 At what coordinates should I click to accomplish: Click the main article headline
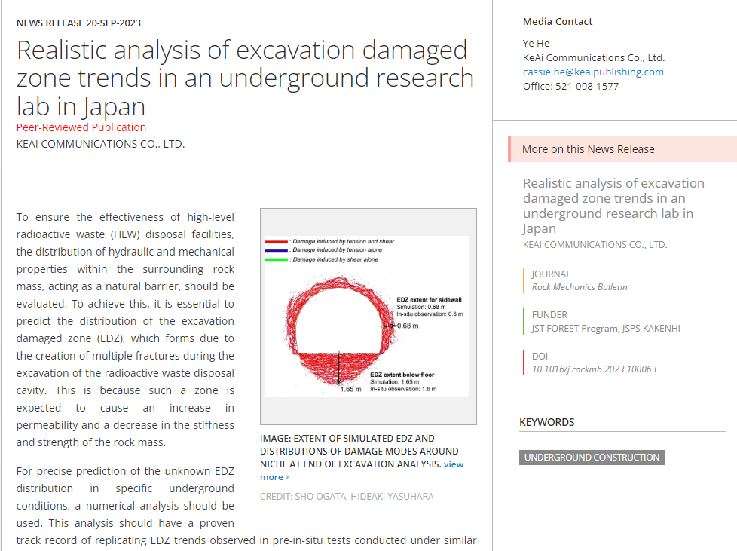(x=245, y=78)
